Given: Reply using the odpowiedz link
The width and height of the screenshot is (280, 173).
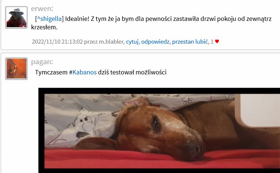Looking at the screenshot, I should click(155, 41).
